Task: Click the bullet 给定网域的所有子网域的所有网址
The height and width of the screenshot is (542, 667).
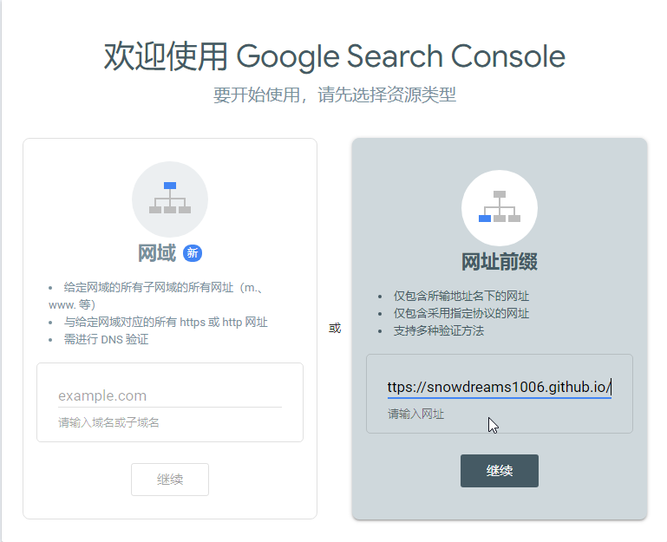Action: pos(156,288)
